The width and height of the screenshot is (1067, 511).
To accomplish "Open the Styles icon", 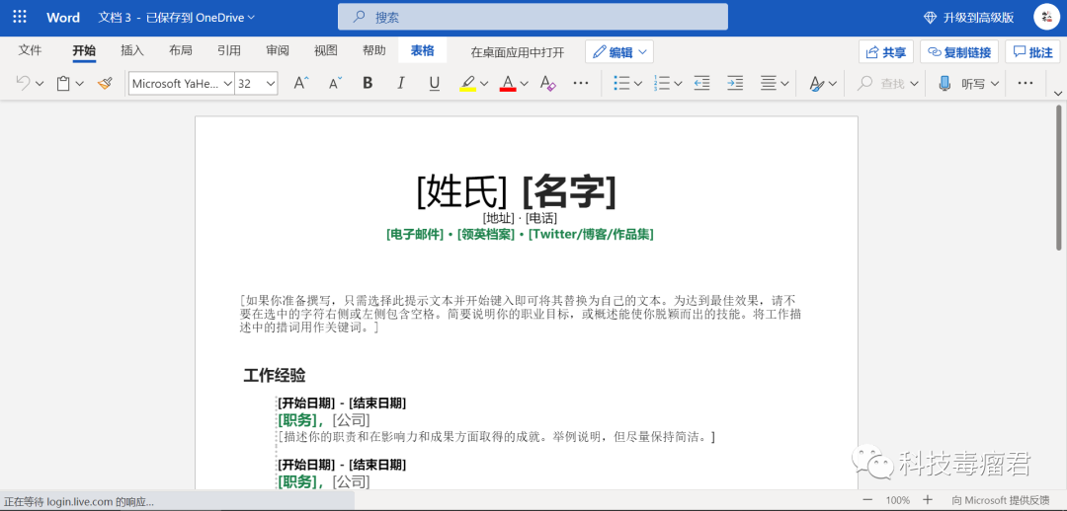I will pos(817,83).
